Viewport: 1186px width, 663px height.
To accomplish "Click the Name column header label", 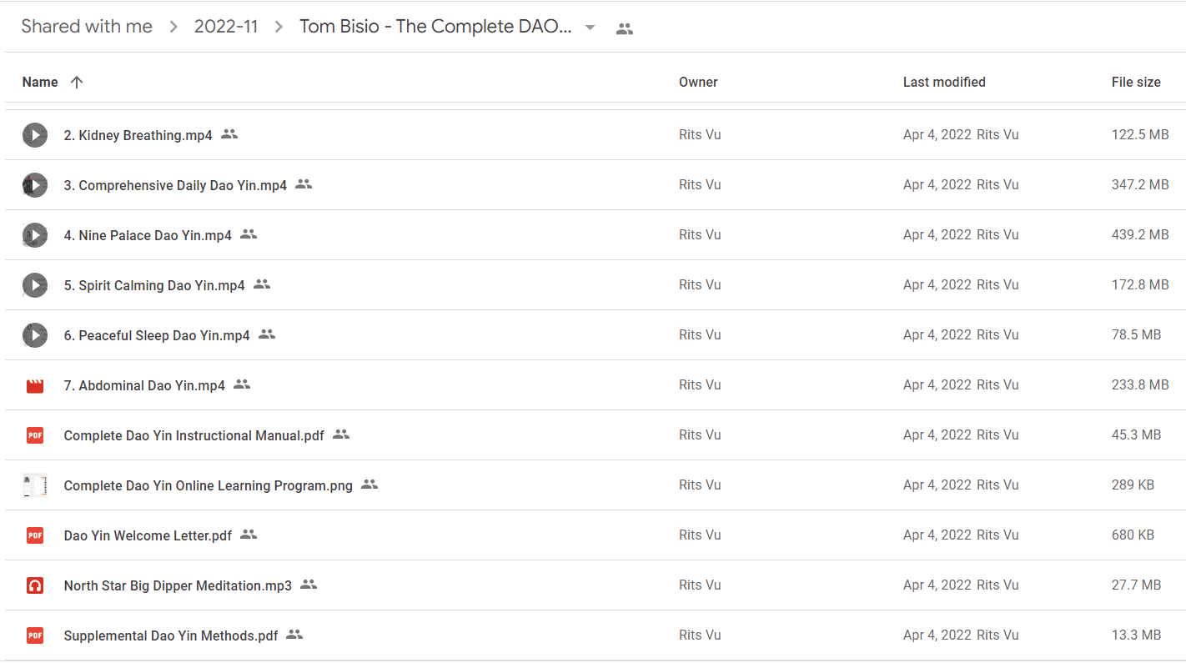I will pyautogui.click(x=40, y=82).
